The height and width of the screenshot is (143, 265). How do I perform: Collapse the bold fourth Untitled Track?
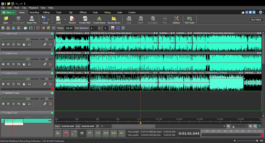[3, 93]
